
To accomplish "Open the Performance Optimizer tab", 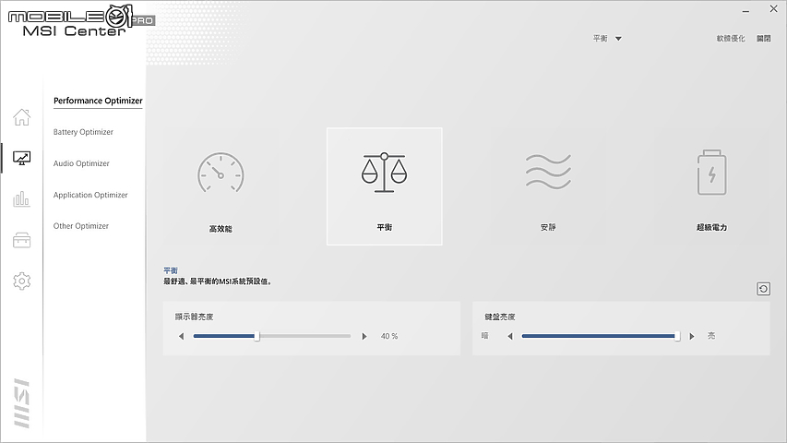I will tap(98, 101).
